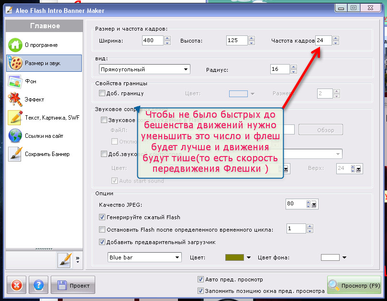Click the Качество JPEG field showing 80
Screen dimensions: 387x301
coord(296,204)
